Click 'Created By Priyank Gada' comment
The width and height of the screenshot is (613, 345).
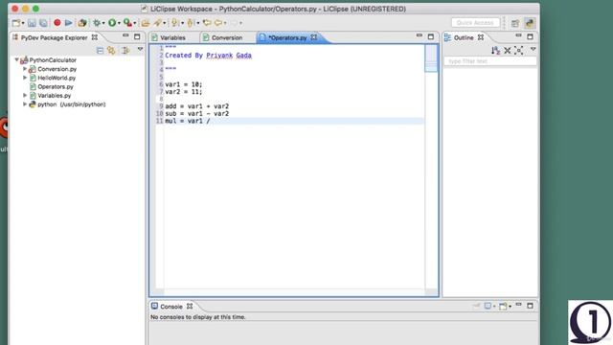tap(208, 56)
